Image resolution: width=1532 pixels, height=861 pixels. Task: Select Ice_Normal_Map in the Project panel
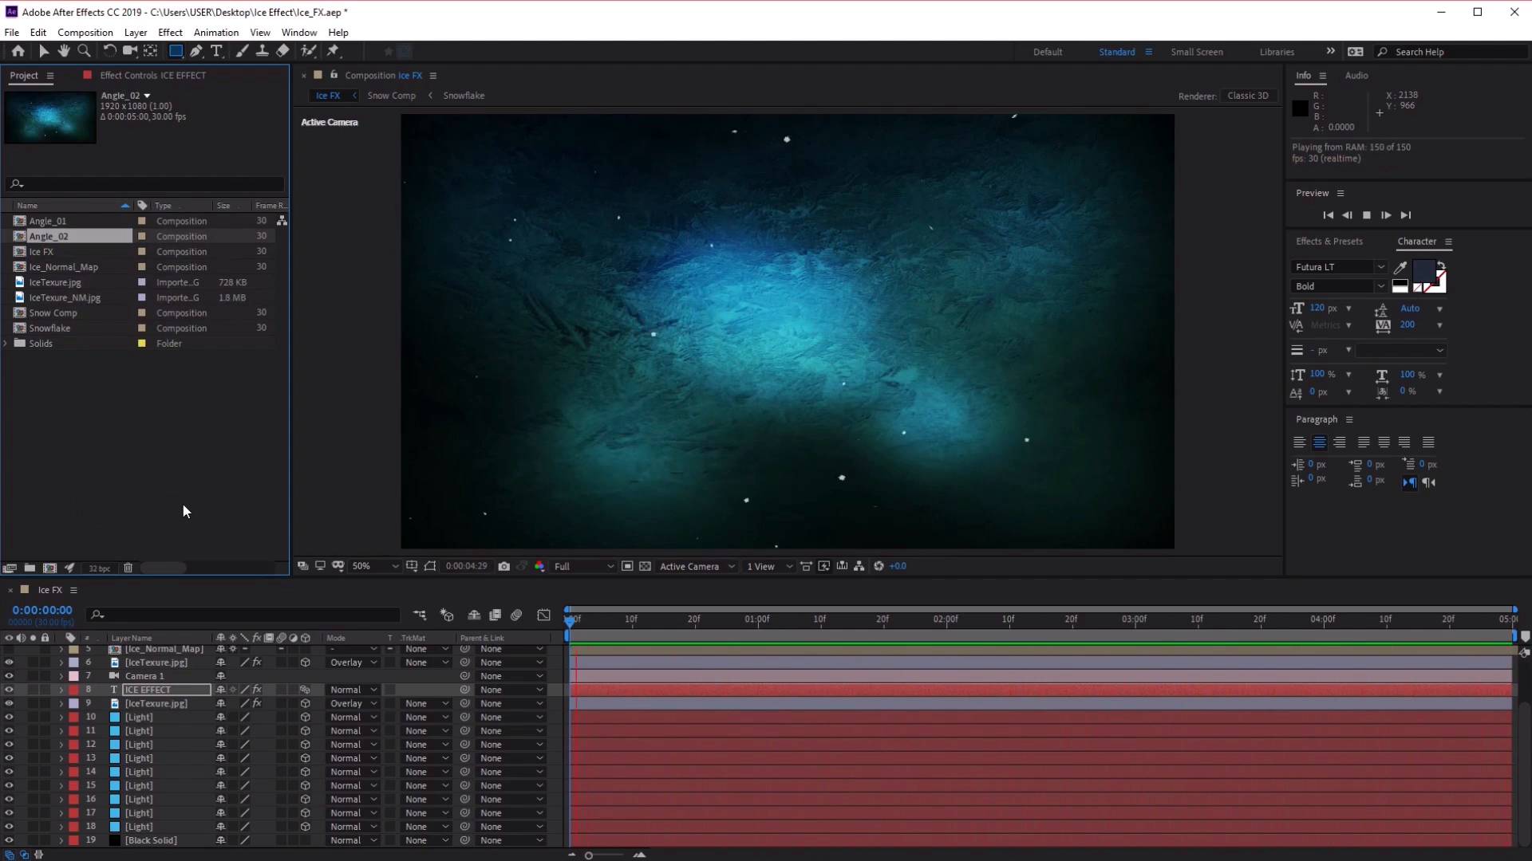pos(65,266)
